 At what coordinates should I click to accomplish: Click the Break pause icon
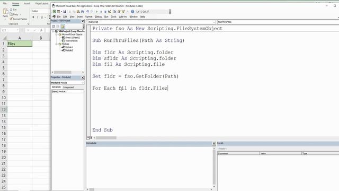tap(101, 12)
